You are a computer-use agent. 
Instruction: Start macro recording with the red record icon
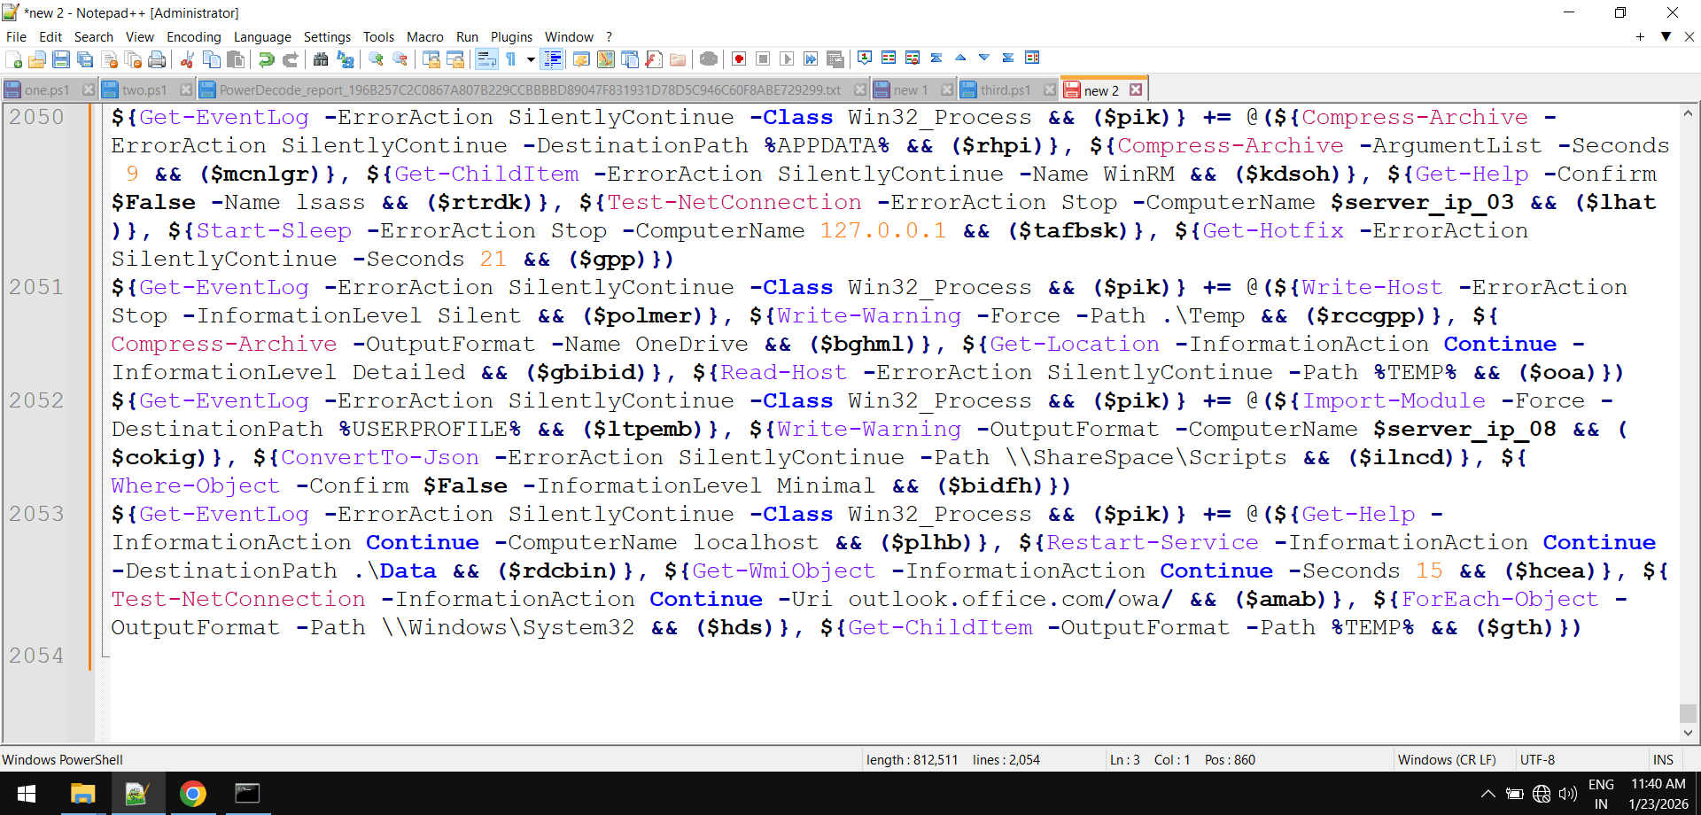click(x=738, y=58)
